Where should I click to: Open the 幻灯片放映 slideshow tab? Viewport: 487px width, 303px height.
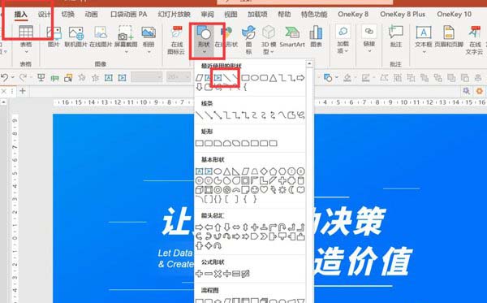174,15
